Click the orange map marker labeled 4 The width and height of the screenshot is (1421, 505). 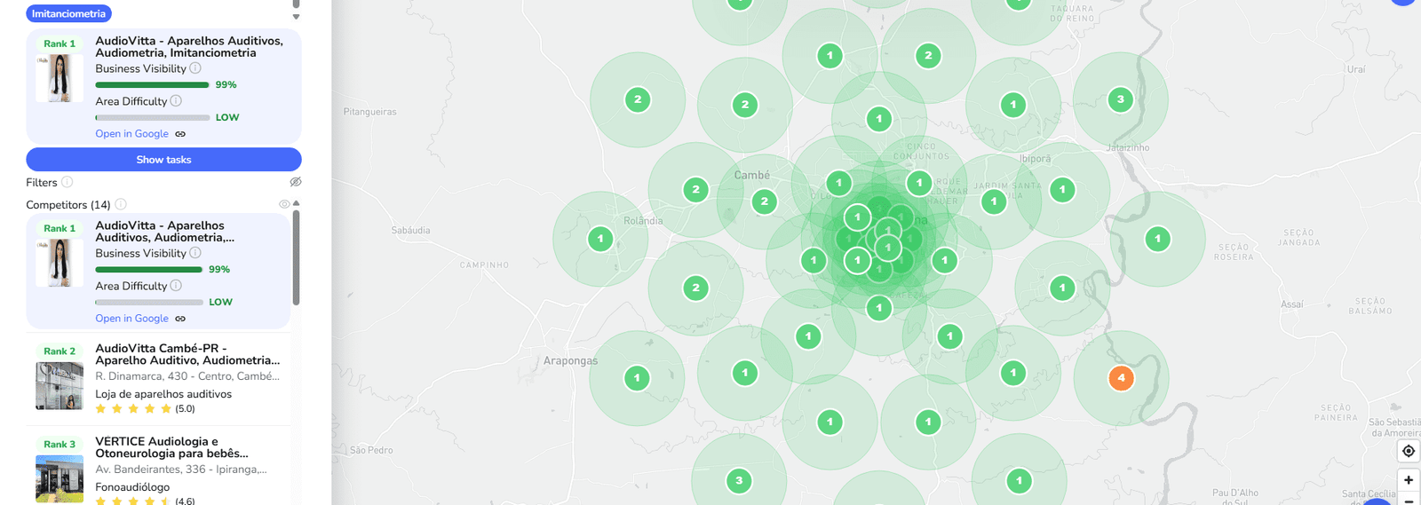pos(1121,378)
